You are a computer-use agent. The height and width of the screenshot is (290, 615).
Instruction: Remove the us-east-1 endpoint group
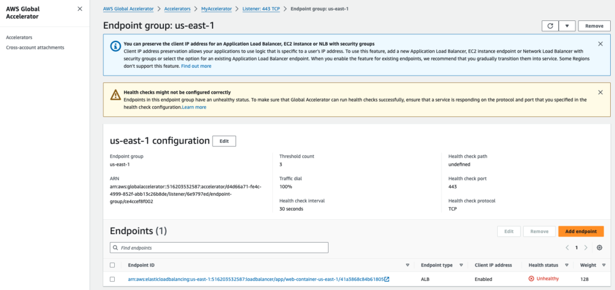click(x=594, y=26)
